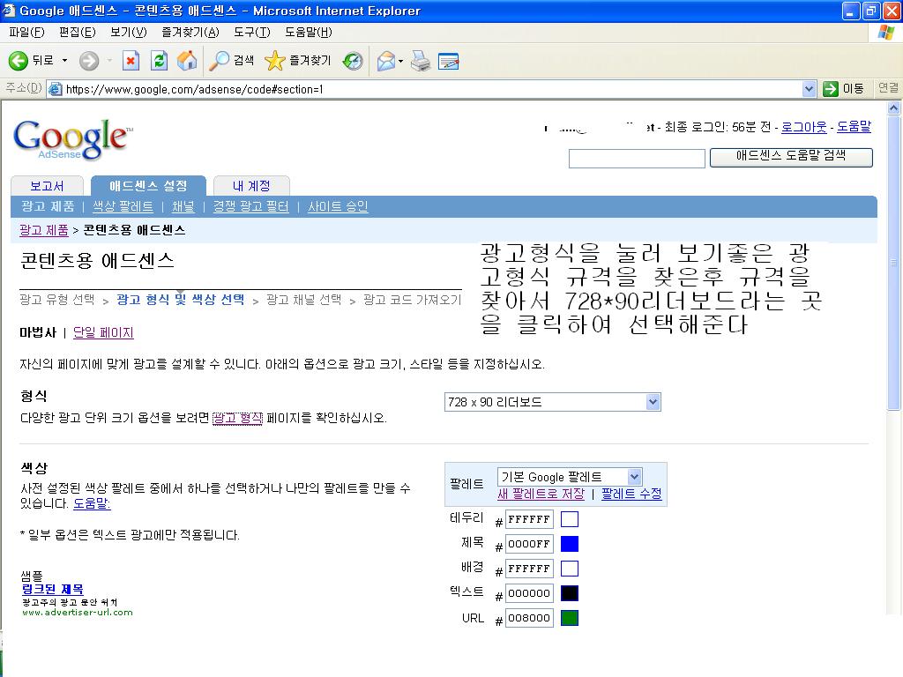
Task: Switch to the 내 계정 tab
Action: pos(251,186)
